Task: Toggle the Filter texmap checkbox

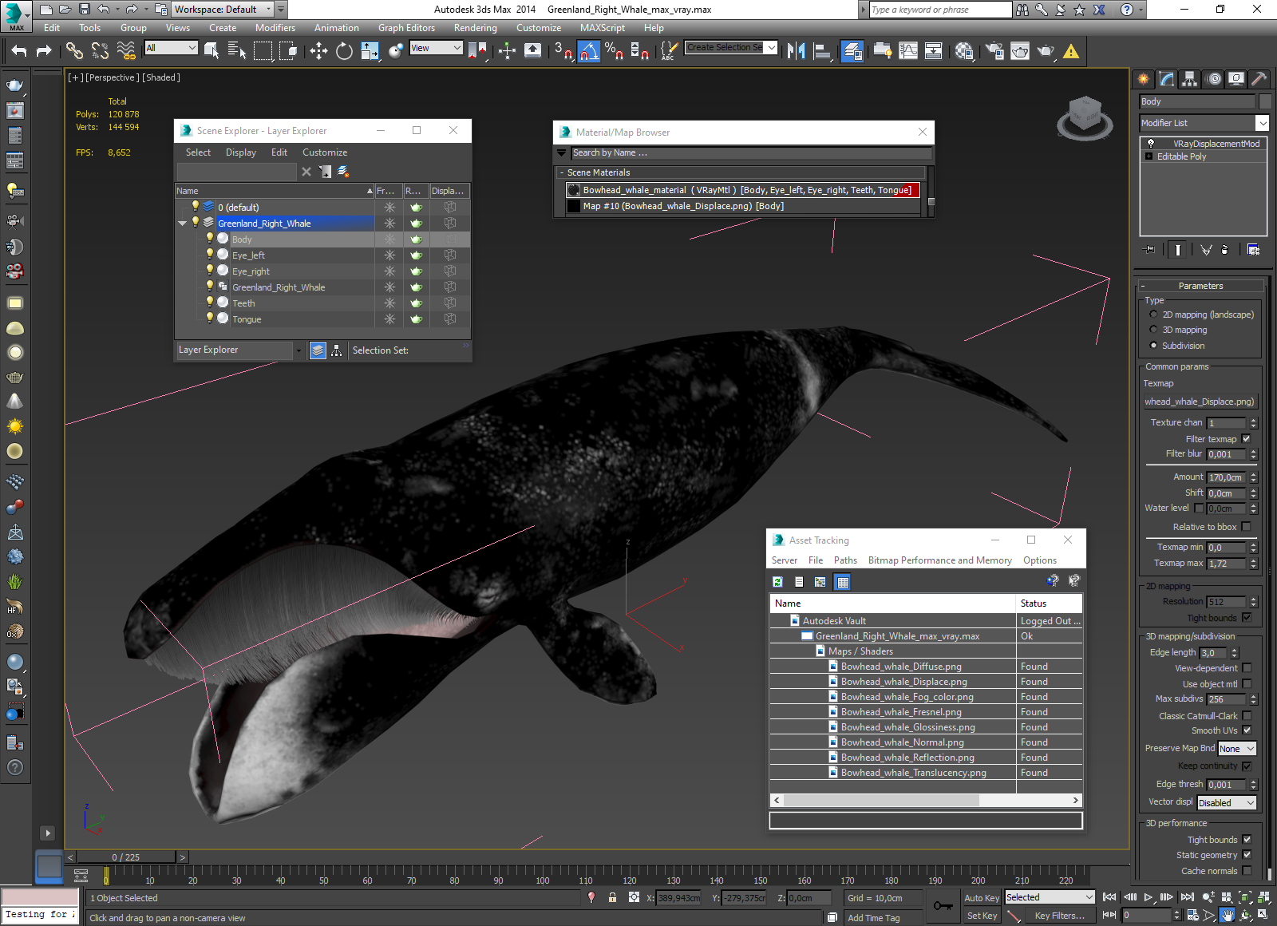Action: click(1247, 439)
